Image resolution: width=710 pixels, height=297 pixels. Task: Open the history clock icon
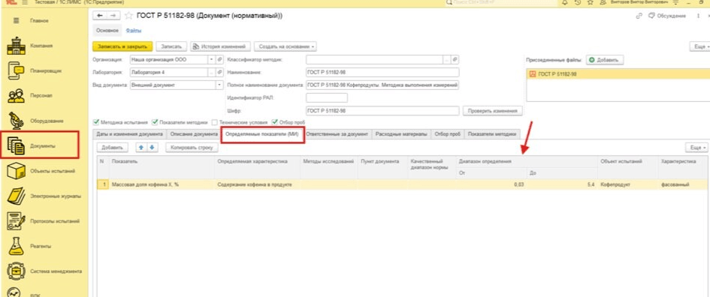[577, 2]
